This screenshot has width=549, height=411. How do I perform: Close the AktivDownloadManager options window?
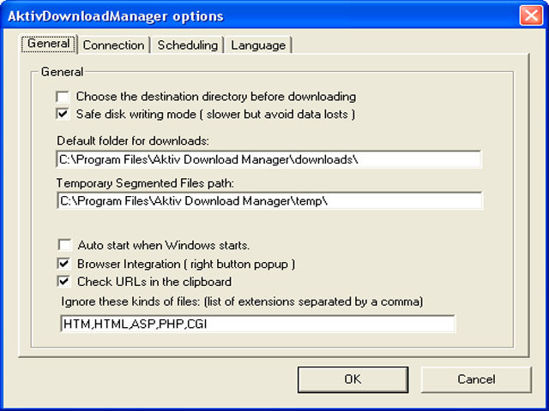[531, 15]
